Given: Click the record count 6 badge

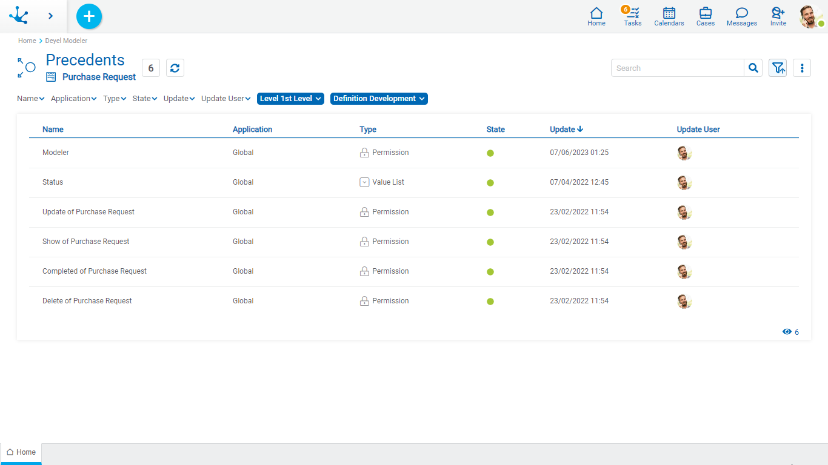Looking at the screenshot, I should click(x=151, y=68).
